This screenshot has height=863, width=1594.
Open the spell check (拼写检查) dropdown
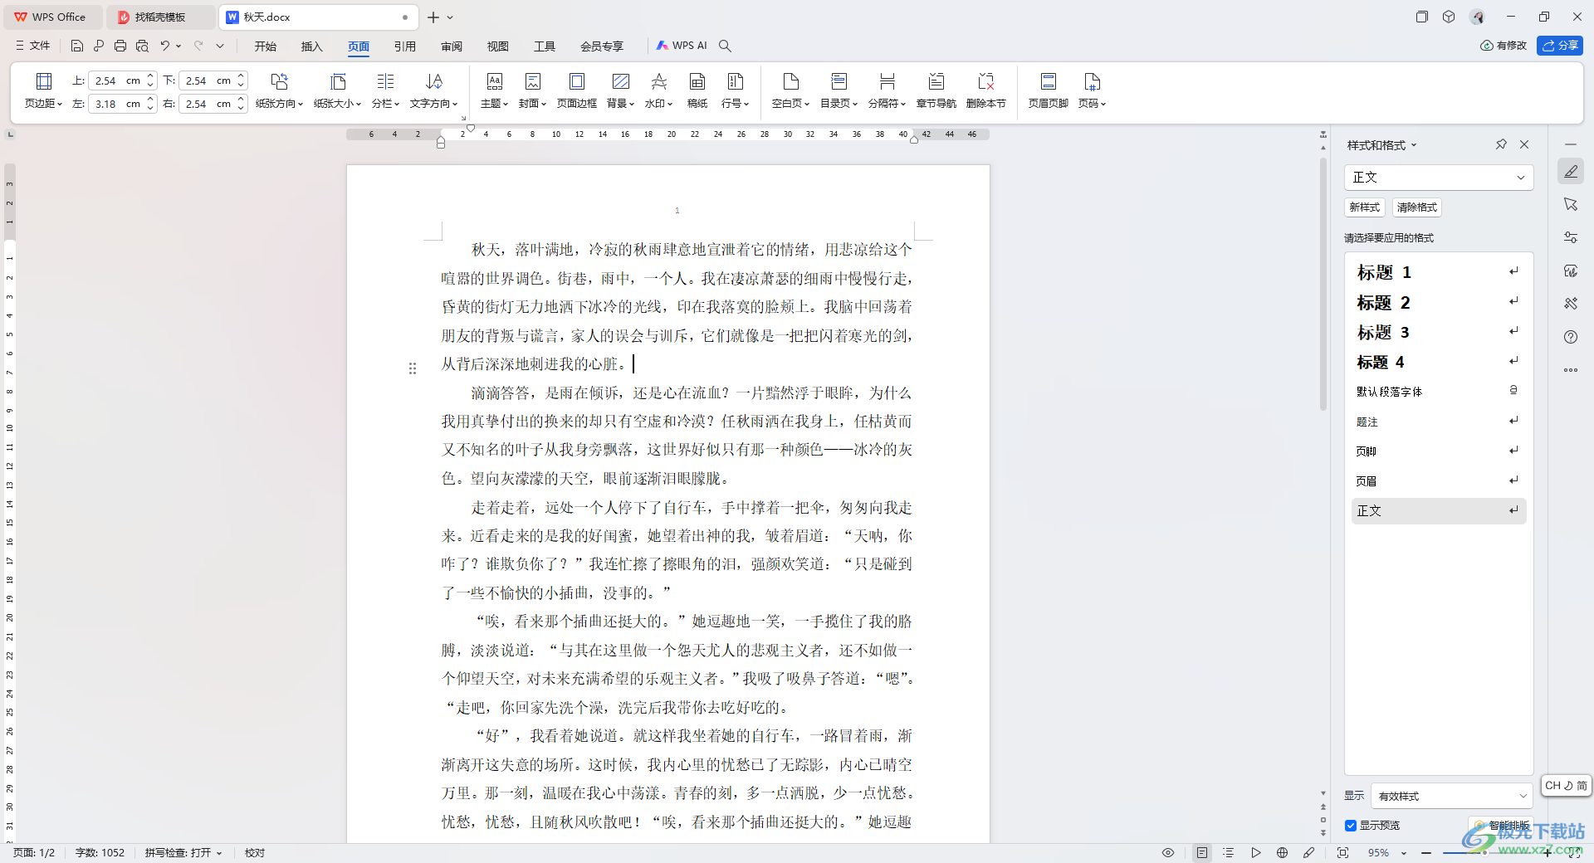[183, 852]
